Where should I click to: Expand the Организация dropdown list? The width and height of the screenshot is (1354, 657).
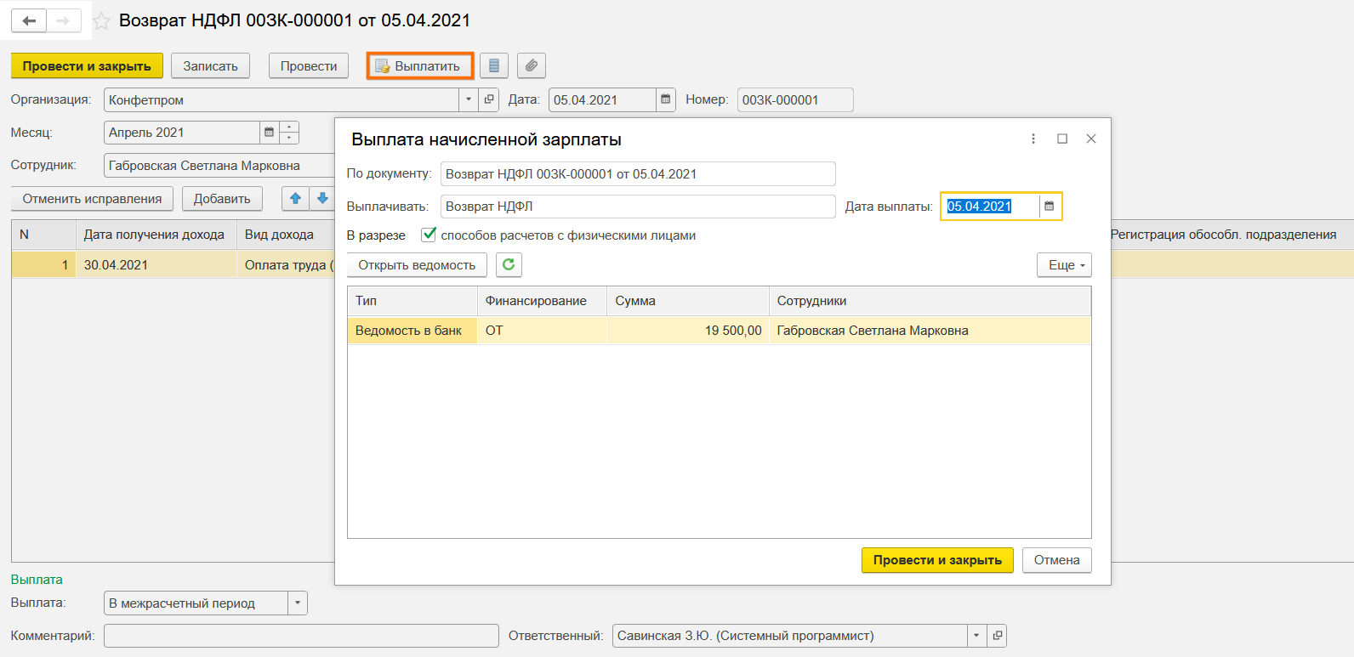[469, 99]
